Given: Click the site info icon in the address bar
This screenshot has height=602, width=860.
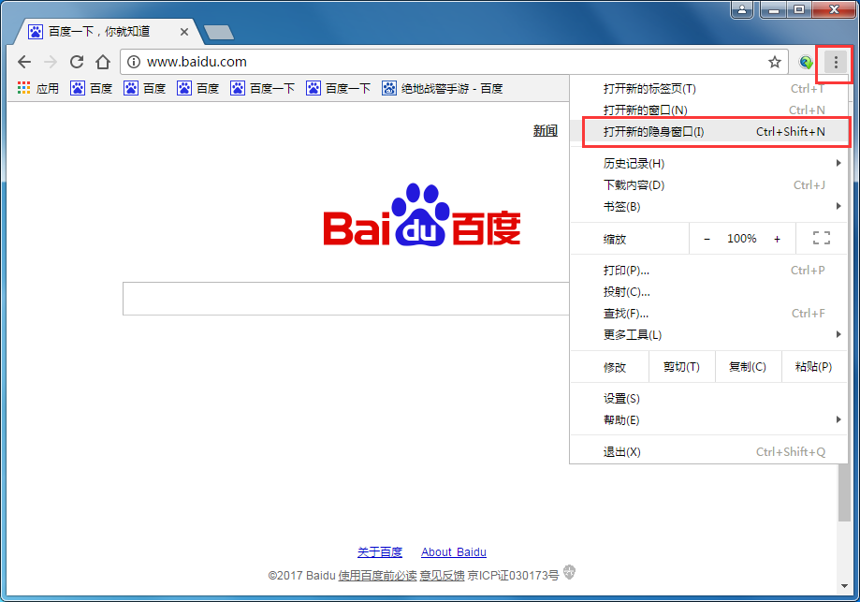Looking at the screenshot, I should tap(134, 61).
